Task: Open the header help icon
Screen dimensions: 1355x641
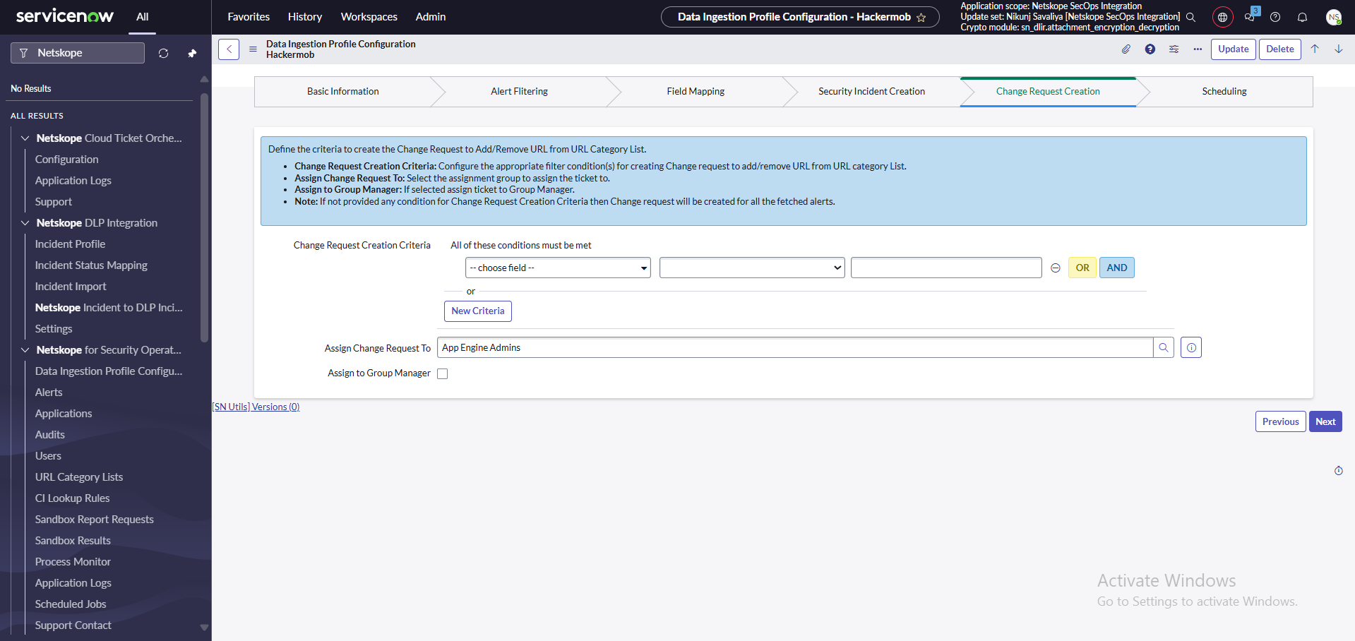Action: point(1275,17)
